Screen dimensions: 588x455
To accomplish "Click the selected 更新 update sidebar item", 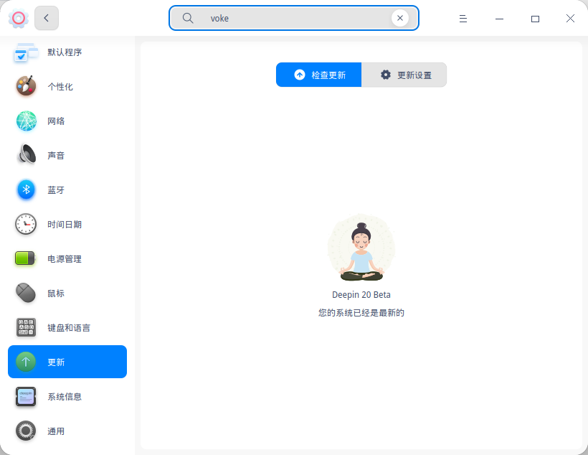I will 67,362.
